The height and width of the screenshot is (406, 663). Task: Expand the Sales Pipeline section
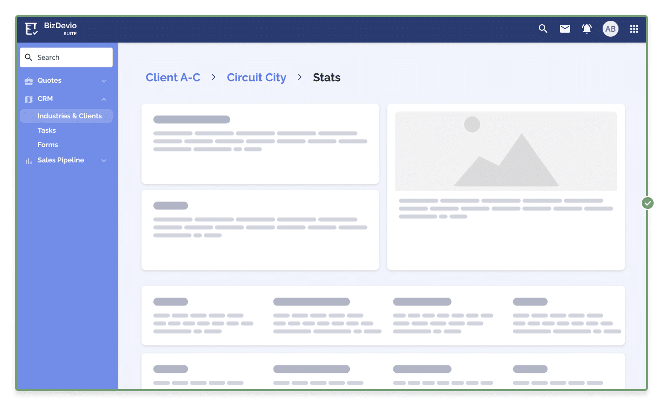pyautogui.click(x=103, y=160)
